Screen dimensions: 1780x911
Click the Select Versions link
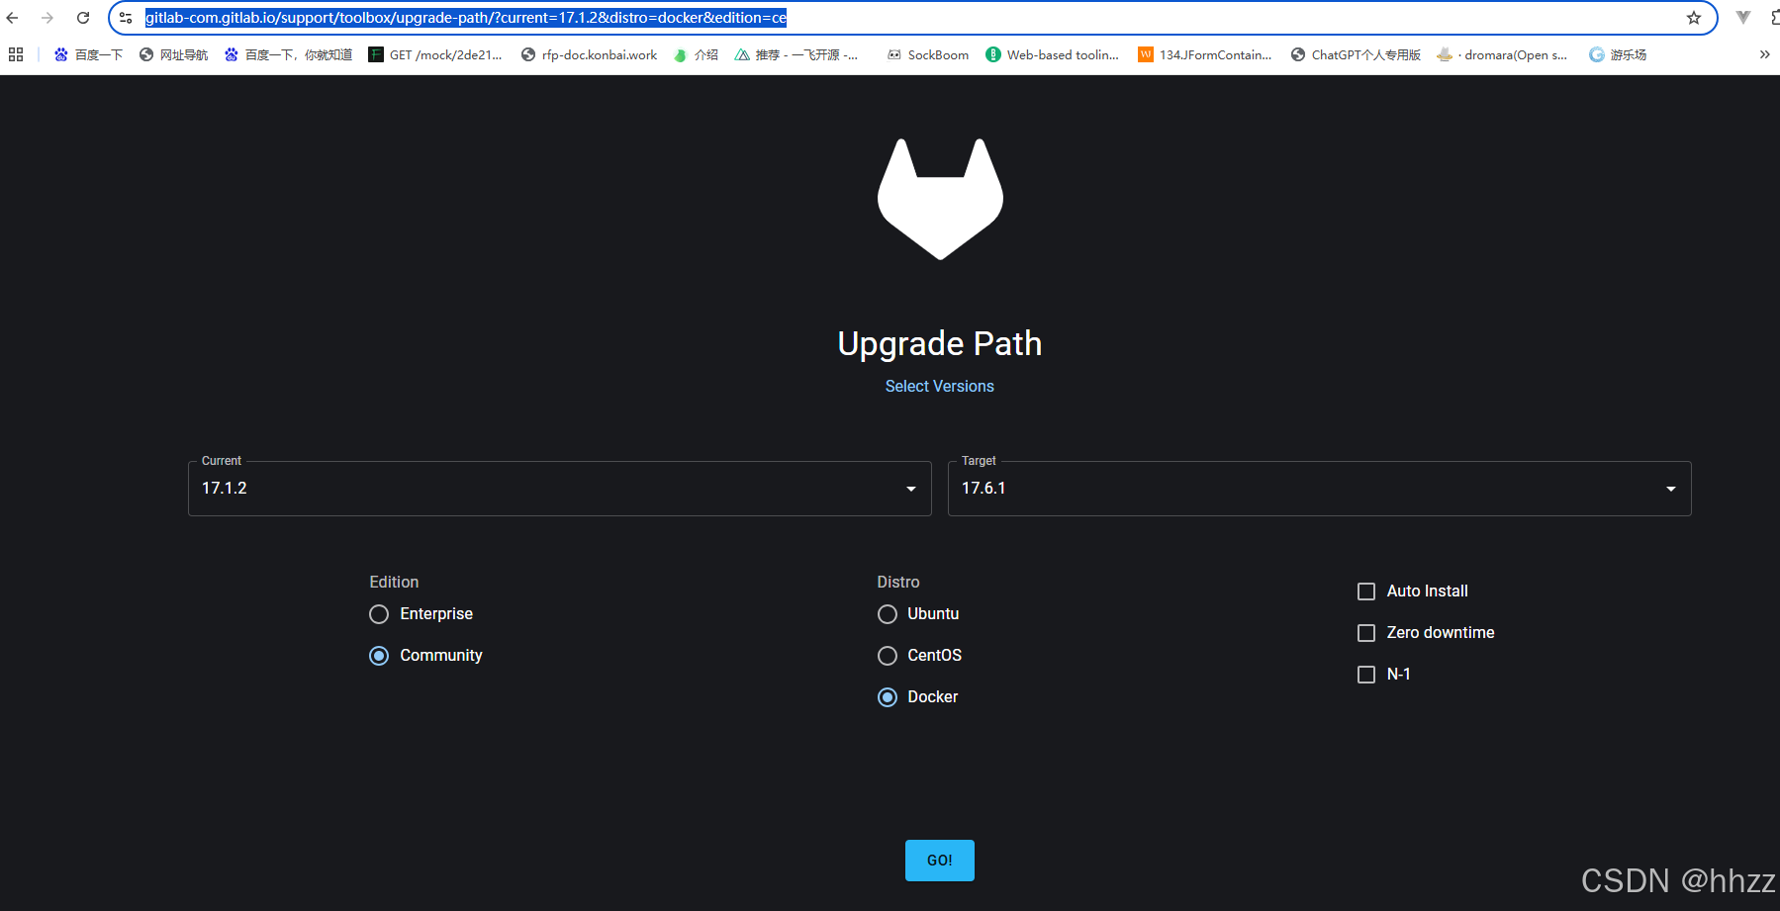(940, 386)
